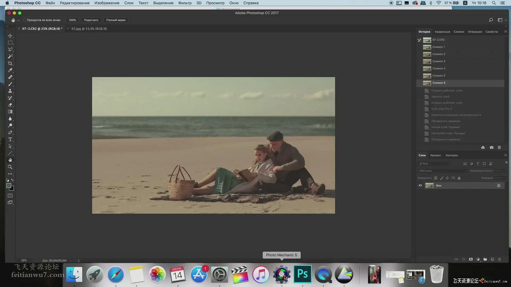
Task: Select the Eyedropper tool
Action: pyautogui.click(x=10, y=70)
